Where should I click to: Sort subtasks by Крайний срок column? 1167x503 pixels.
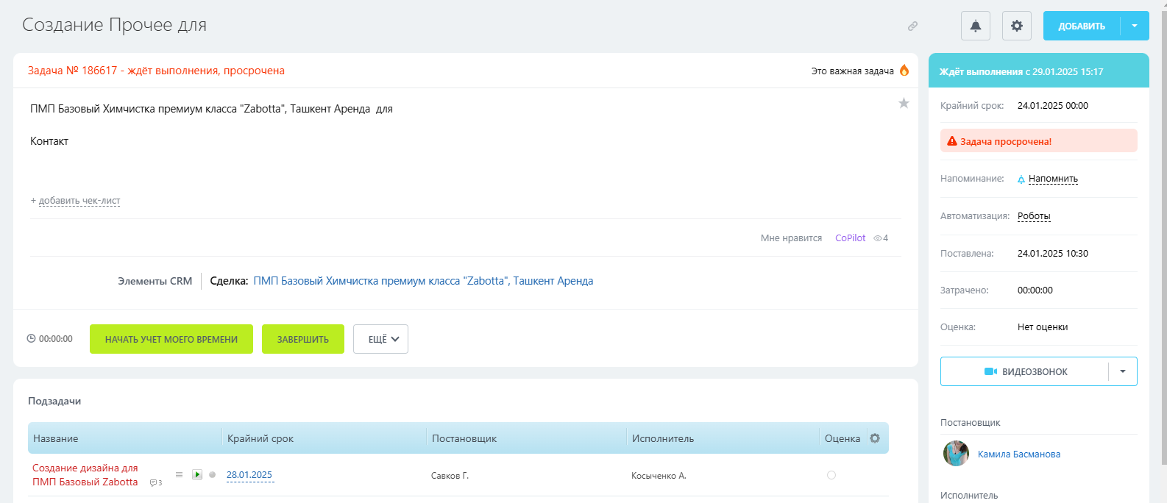click(260, 438)
